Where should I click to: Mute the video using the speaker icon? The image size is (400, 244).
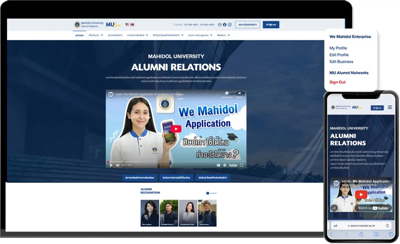[x=117, y=165]
